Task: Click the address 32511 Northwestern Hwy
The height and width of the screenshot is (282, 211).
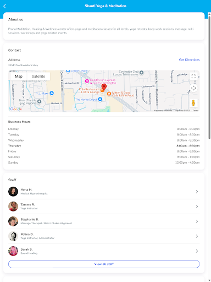Action: point(23,65)
